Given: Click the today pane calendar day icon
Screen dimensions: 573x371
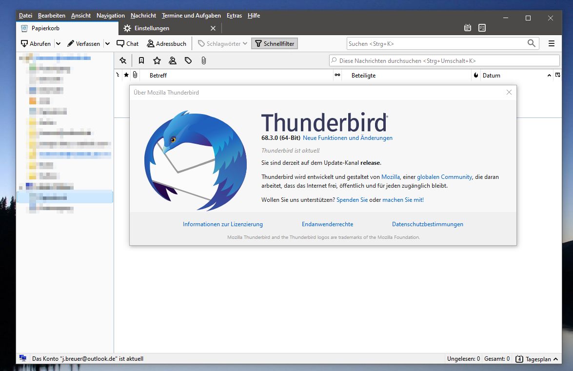Looking at the screenshot, I should pos(519,359).
